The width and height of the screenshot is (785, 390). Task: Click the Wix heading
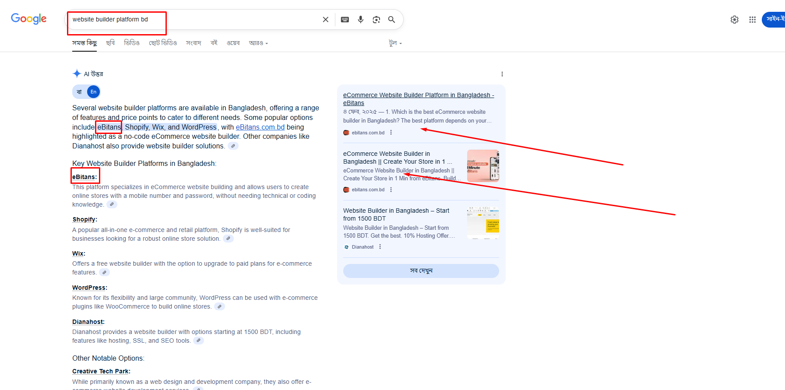(x=79, y=253)
